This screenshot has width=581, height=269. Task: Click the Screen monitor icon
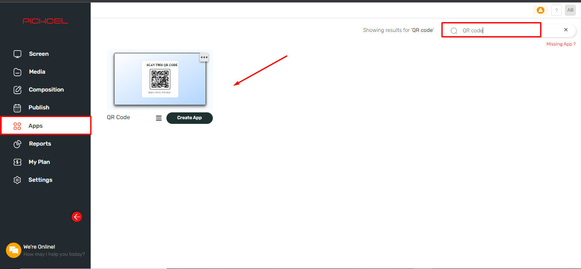coord(17,54)
